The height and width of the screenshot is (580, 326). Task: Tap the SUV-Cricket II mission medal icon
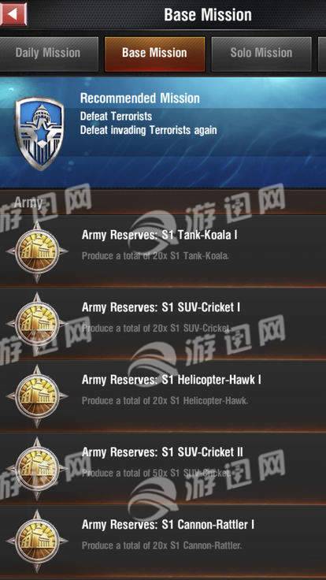37,469
